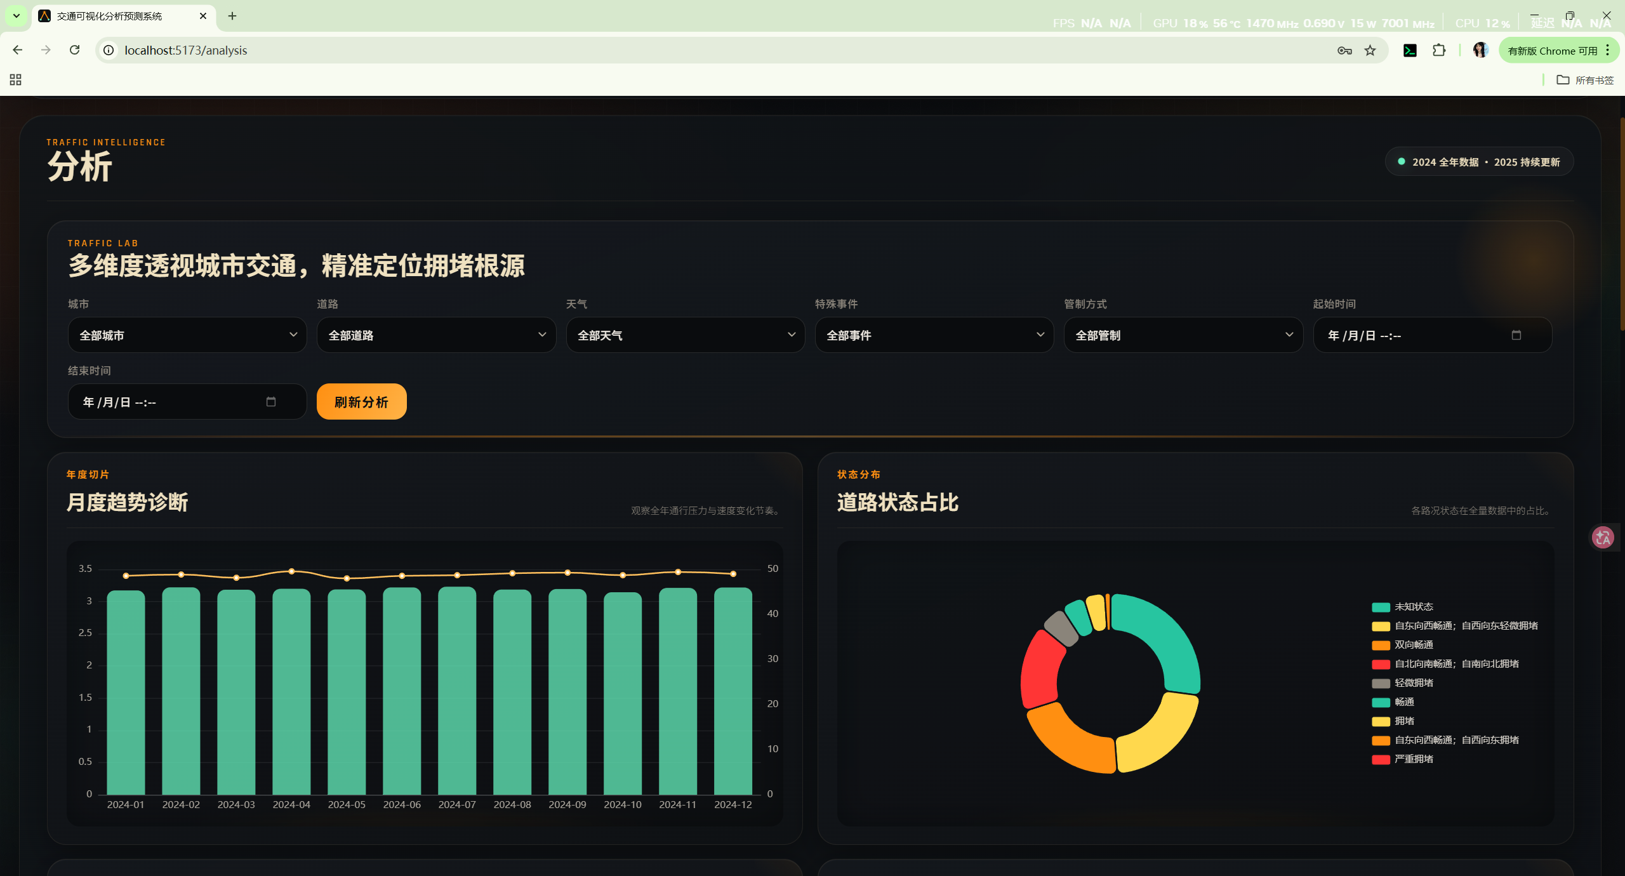Click the 有新版 Chrome 可用 update button

pos(1552,51)
